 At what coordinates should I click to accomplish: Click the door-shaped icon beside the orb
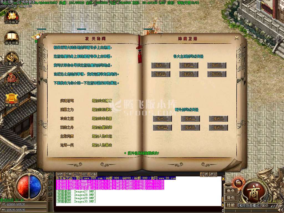[x=50, y=194]
